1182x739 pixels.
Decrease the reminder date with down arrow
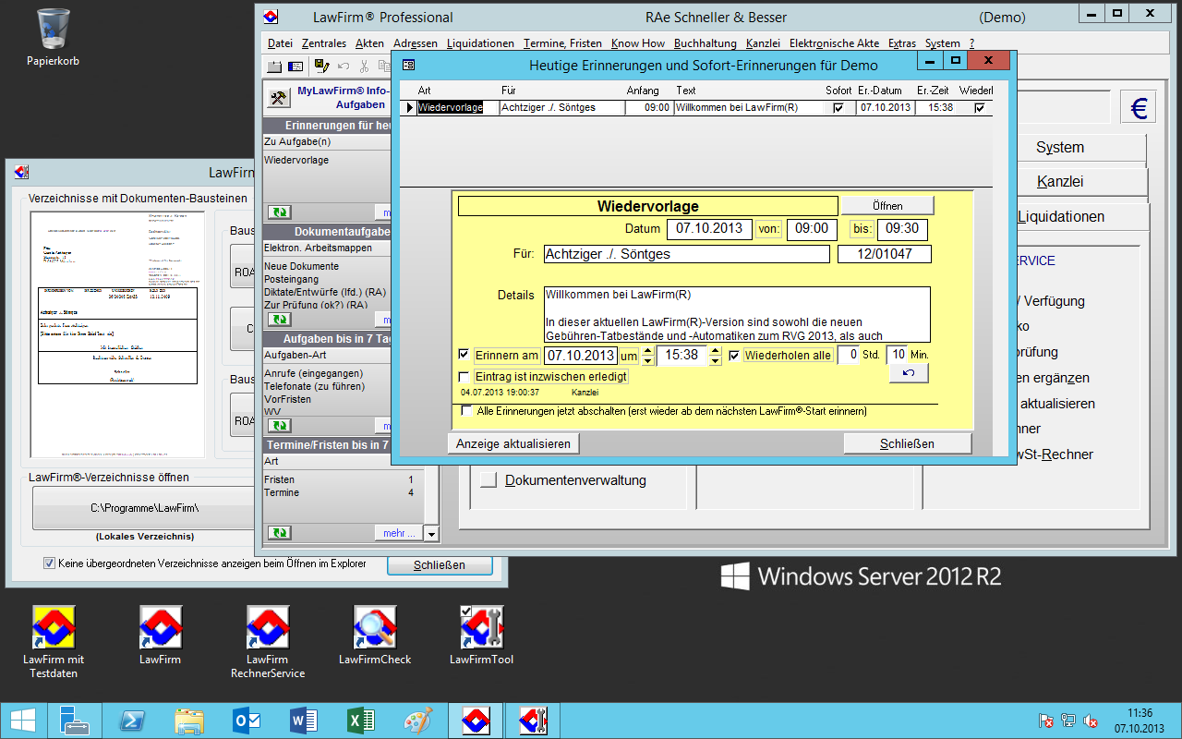[x=647, y=361]
